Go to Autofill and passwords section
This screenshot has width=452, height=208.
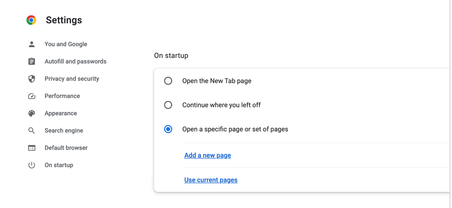[x=76, y=61]
